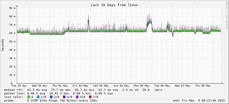Click the purple 3/8 loss color swatch
This screenshot has height=104, width=229.
pyautogui.click(x=64, y=97)
